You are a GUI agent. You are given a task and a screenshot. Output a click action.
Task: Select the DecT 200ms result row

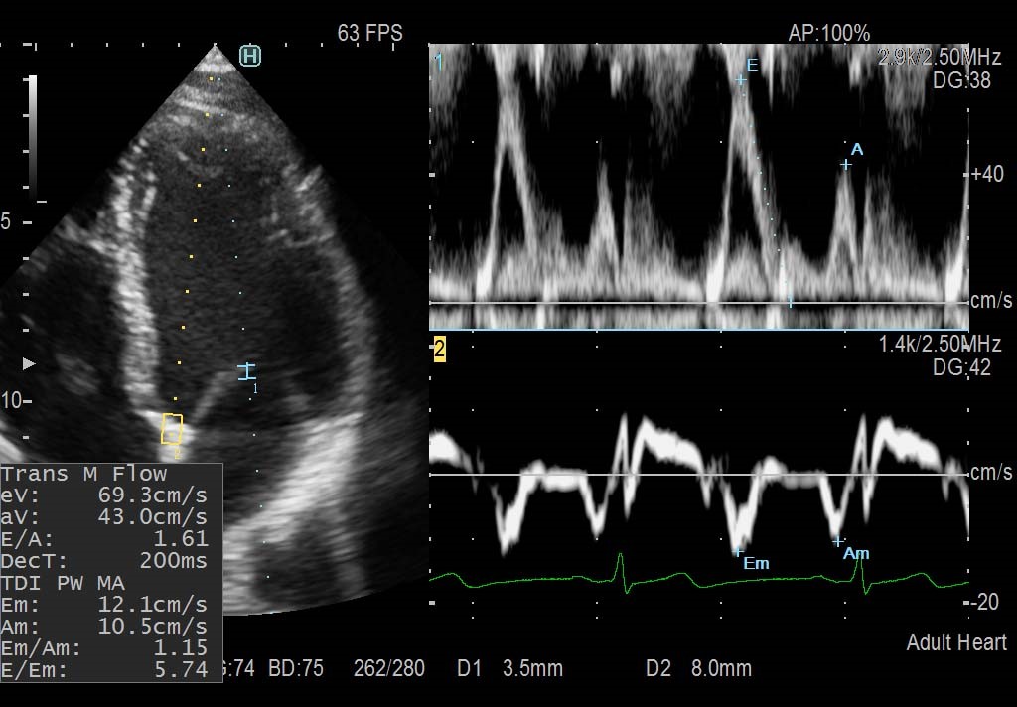[x=105, y=561]
